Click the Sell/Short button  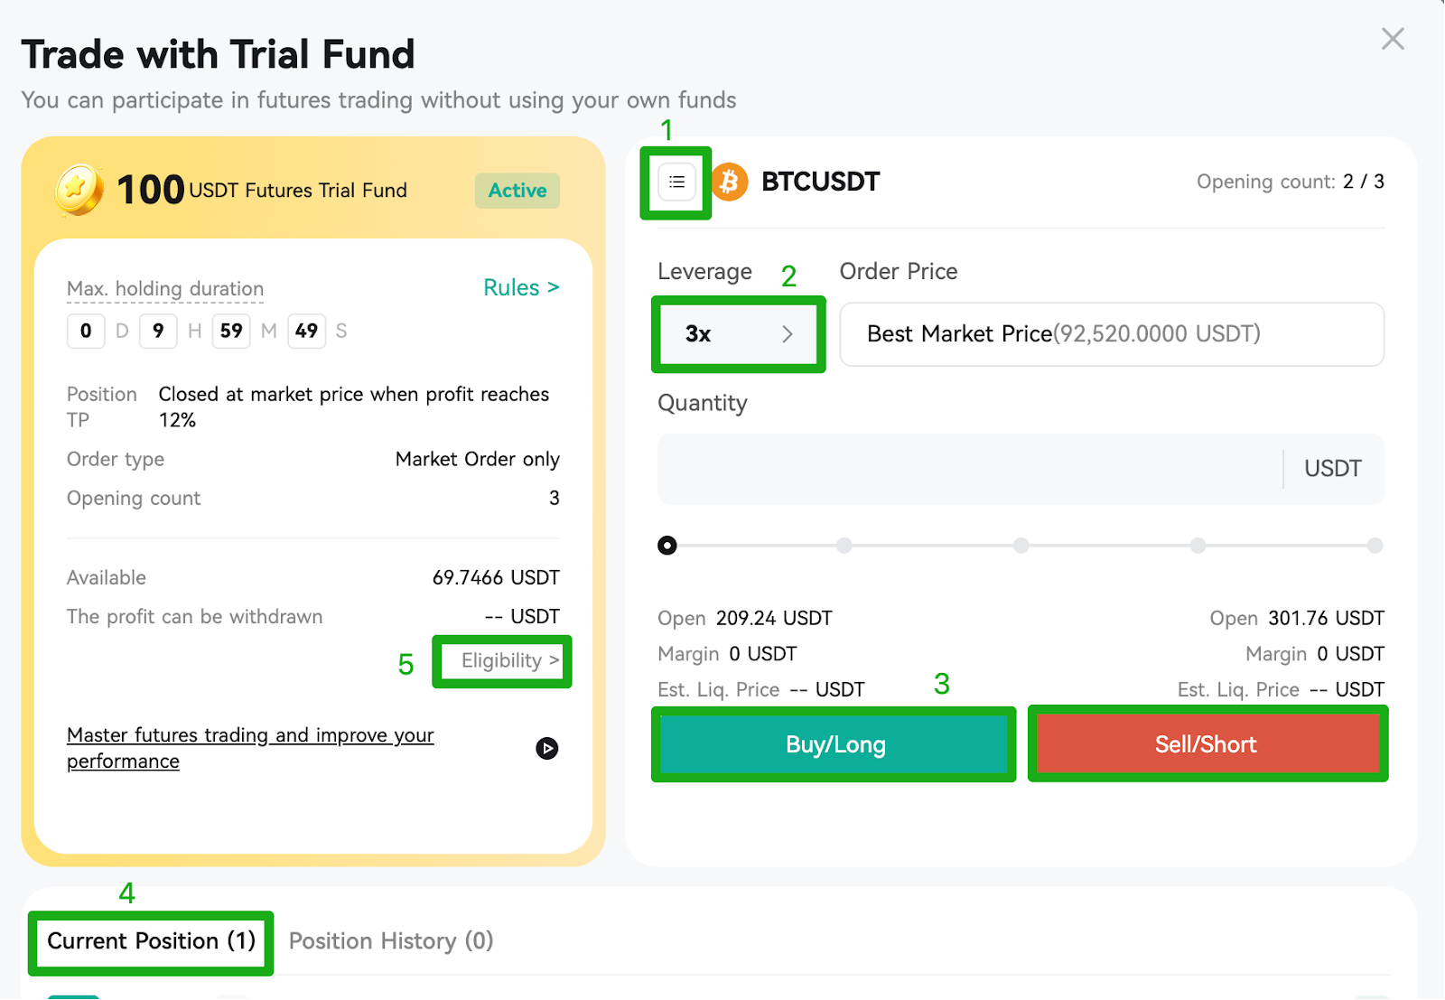(1207, 744)
